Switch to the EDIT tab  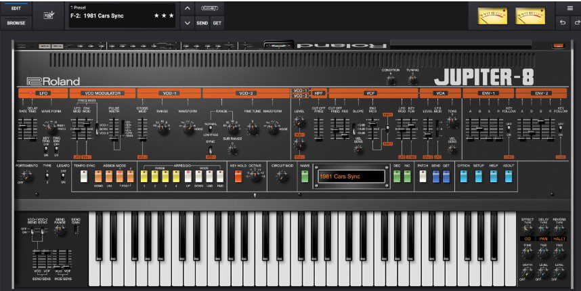tap(16, 8)
